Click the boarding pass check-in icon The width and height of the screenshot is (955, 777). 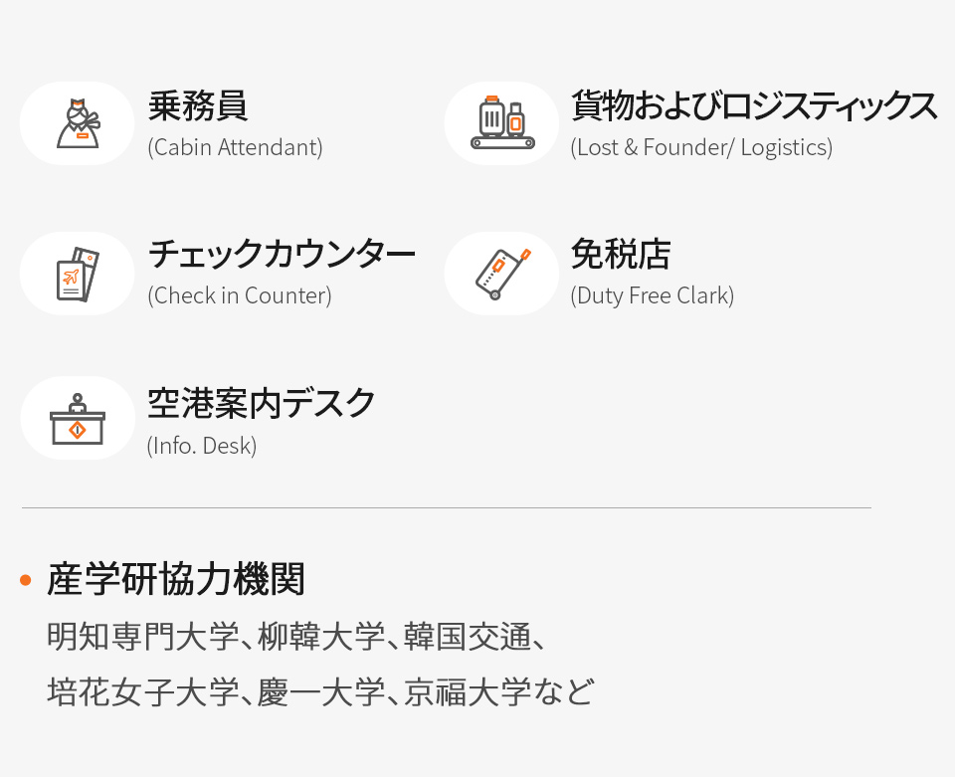(78, 274)
